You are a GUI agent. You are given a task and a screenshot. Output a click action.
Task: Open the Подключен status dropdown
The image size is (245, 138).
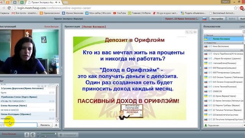(224, 125)
